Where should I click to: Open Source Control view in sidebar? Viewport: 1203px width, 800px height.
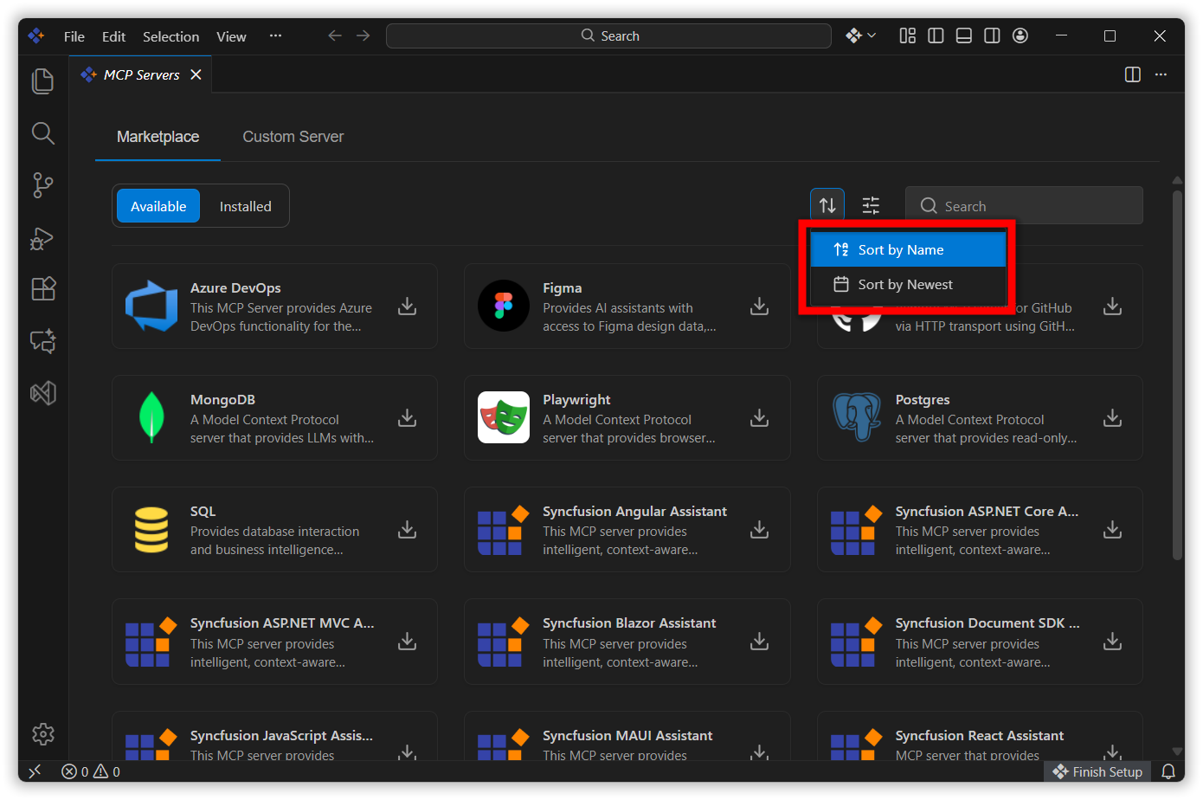click(x=42, y=184)
